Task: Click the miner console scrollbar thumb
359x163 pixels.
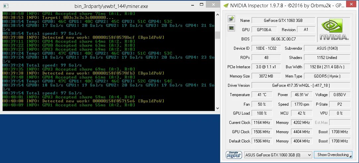Action: [x=217, y=35]
